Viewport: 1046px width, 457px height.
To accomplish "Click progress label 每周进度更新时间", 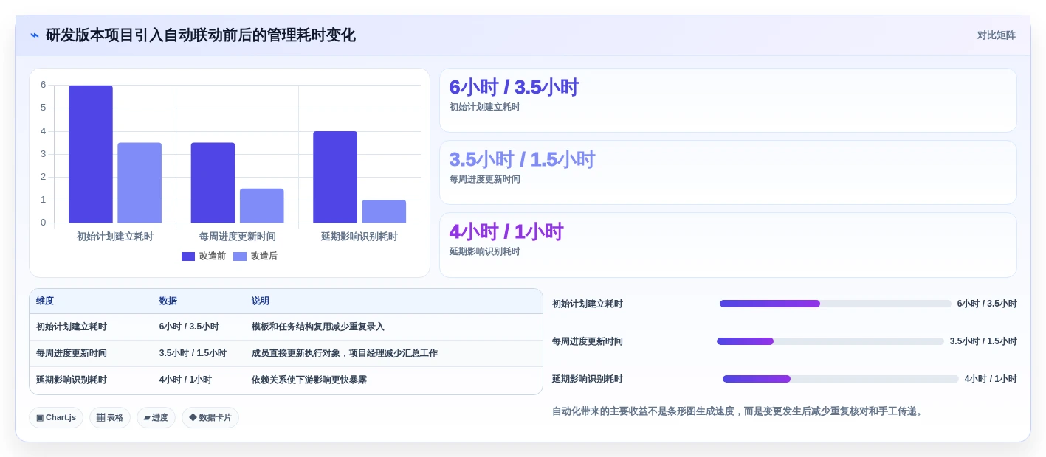I will point(588,341).
